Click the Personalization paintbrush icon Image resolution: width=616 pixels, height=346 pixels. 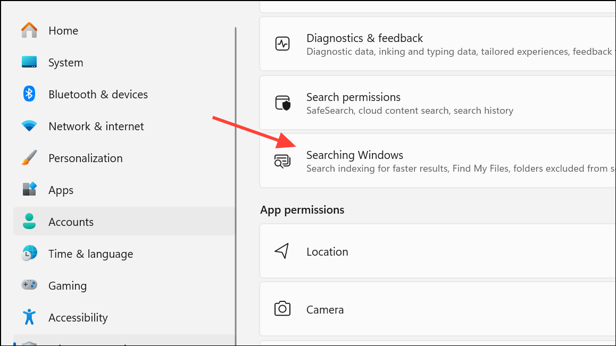click(x=29, y=158)
